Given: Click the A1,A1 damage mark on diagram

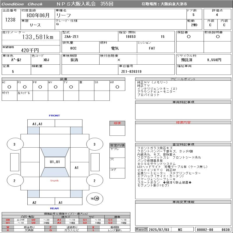Looking at the screenshot, I should coord(38,124).
